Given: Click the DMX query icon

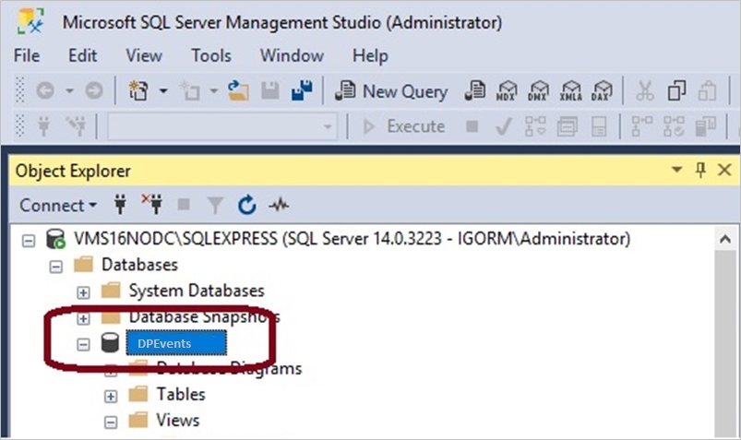Looking at the screenshot, I should pyautogui.click(x=540, y=91).
